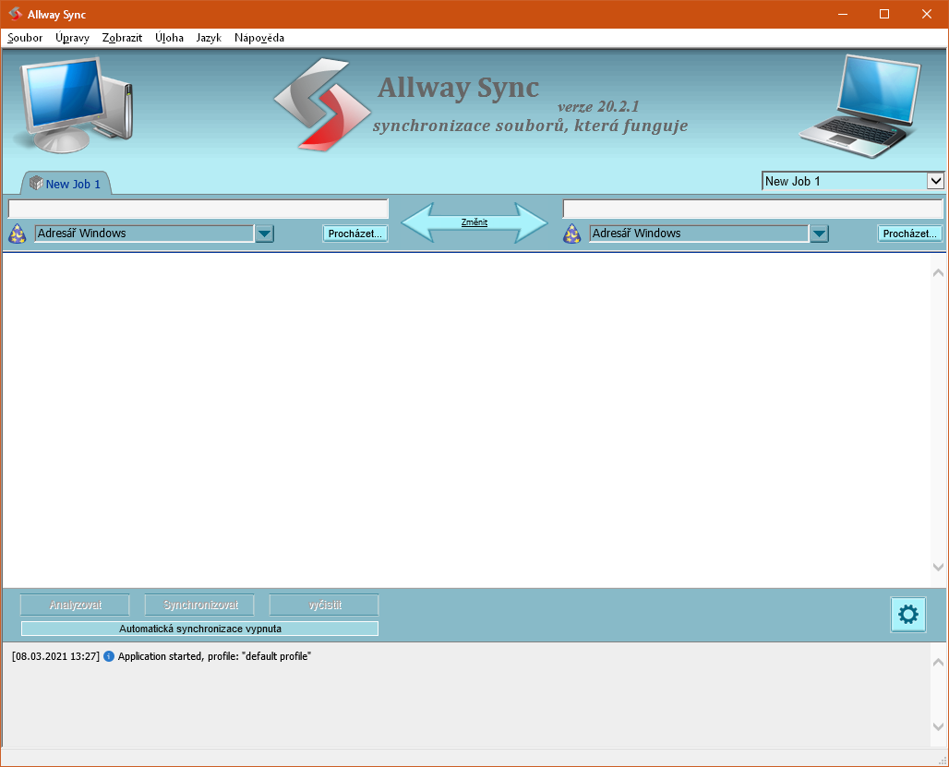The height and width of the screenshot is (767, 949).
Task: Click the vyčistit button
Action: (x=324, y=605)
